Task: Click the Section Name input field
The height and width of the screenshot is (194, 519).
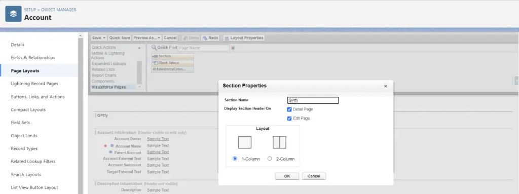Action: 313,100
